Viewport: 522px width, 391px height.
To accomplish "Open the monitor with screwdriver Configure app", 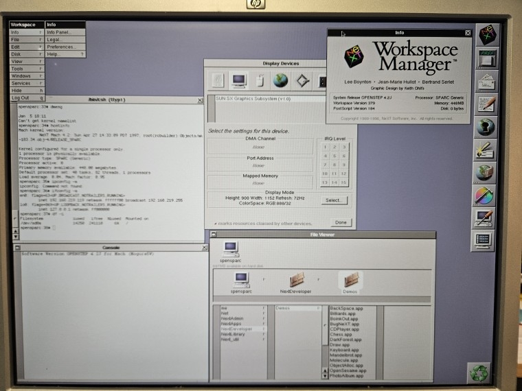I will [484, 218].
